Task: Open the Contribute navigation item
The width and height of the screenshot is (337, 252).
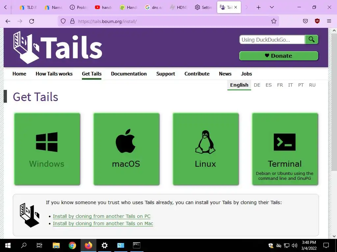Action: pyautogui.click(x=197, y=74)
